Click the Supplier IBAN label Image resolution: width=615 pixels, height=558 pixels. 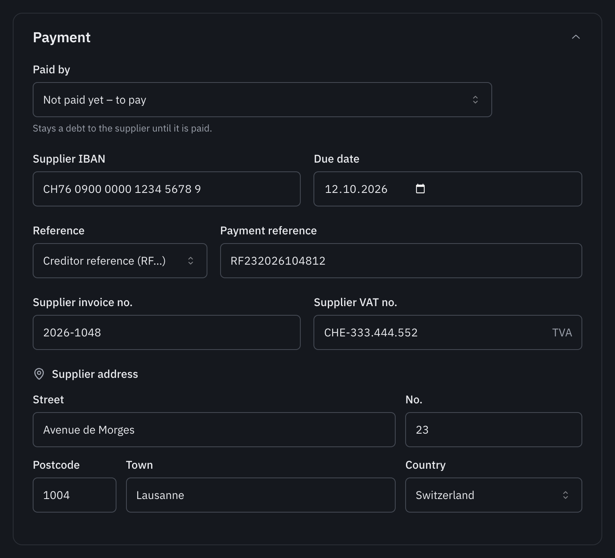69,159
